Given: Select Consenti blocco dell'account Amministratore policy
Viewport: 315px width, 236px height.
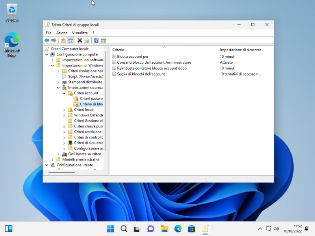Looking at the screenshot, I should 154,62.
